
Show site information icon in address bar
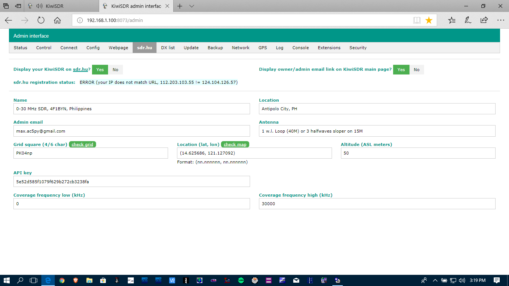79,20
